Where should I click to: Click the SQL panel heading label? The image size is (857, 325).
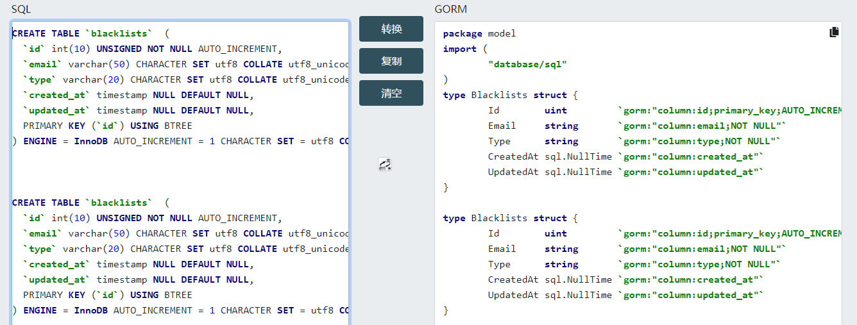[x=21, y=9]
